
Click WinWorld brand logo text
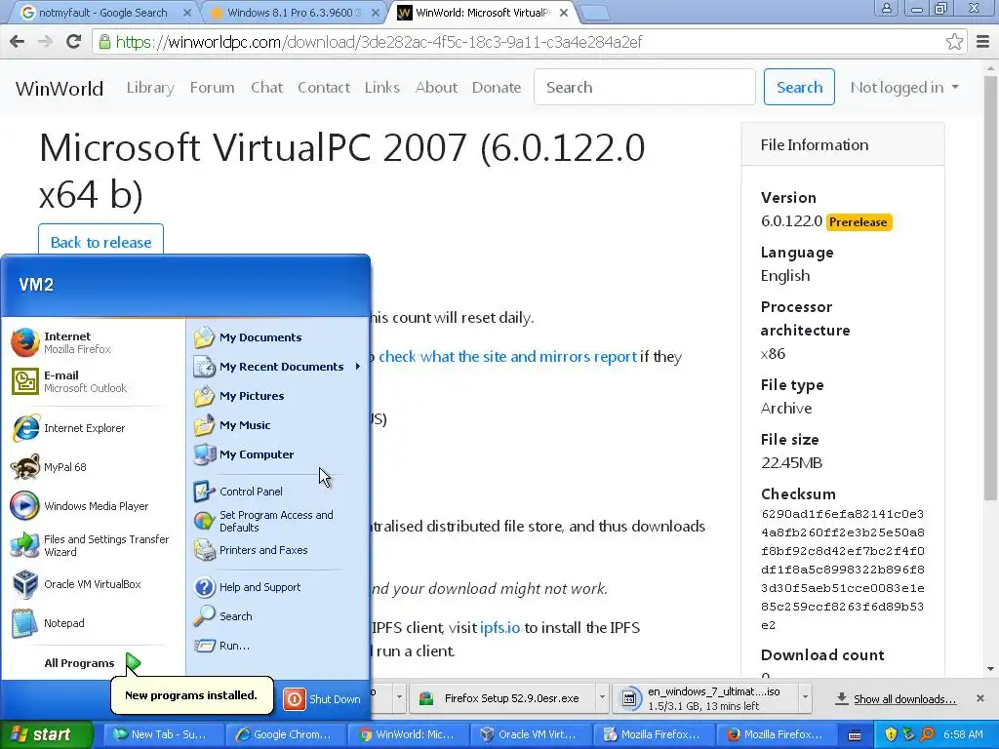pyautogui.click(x=60, y=87)
